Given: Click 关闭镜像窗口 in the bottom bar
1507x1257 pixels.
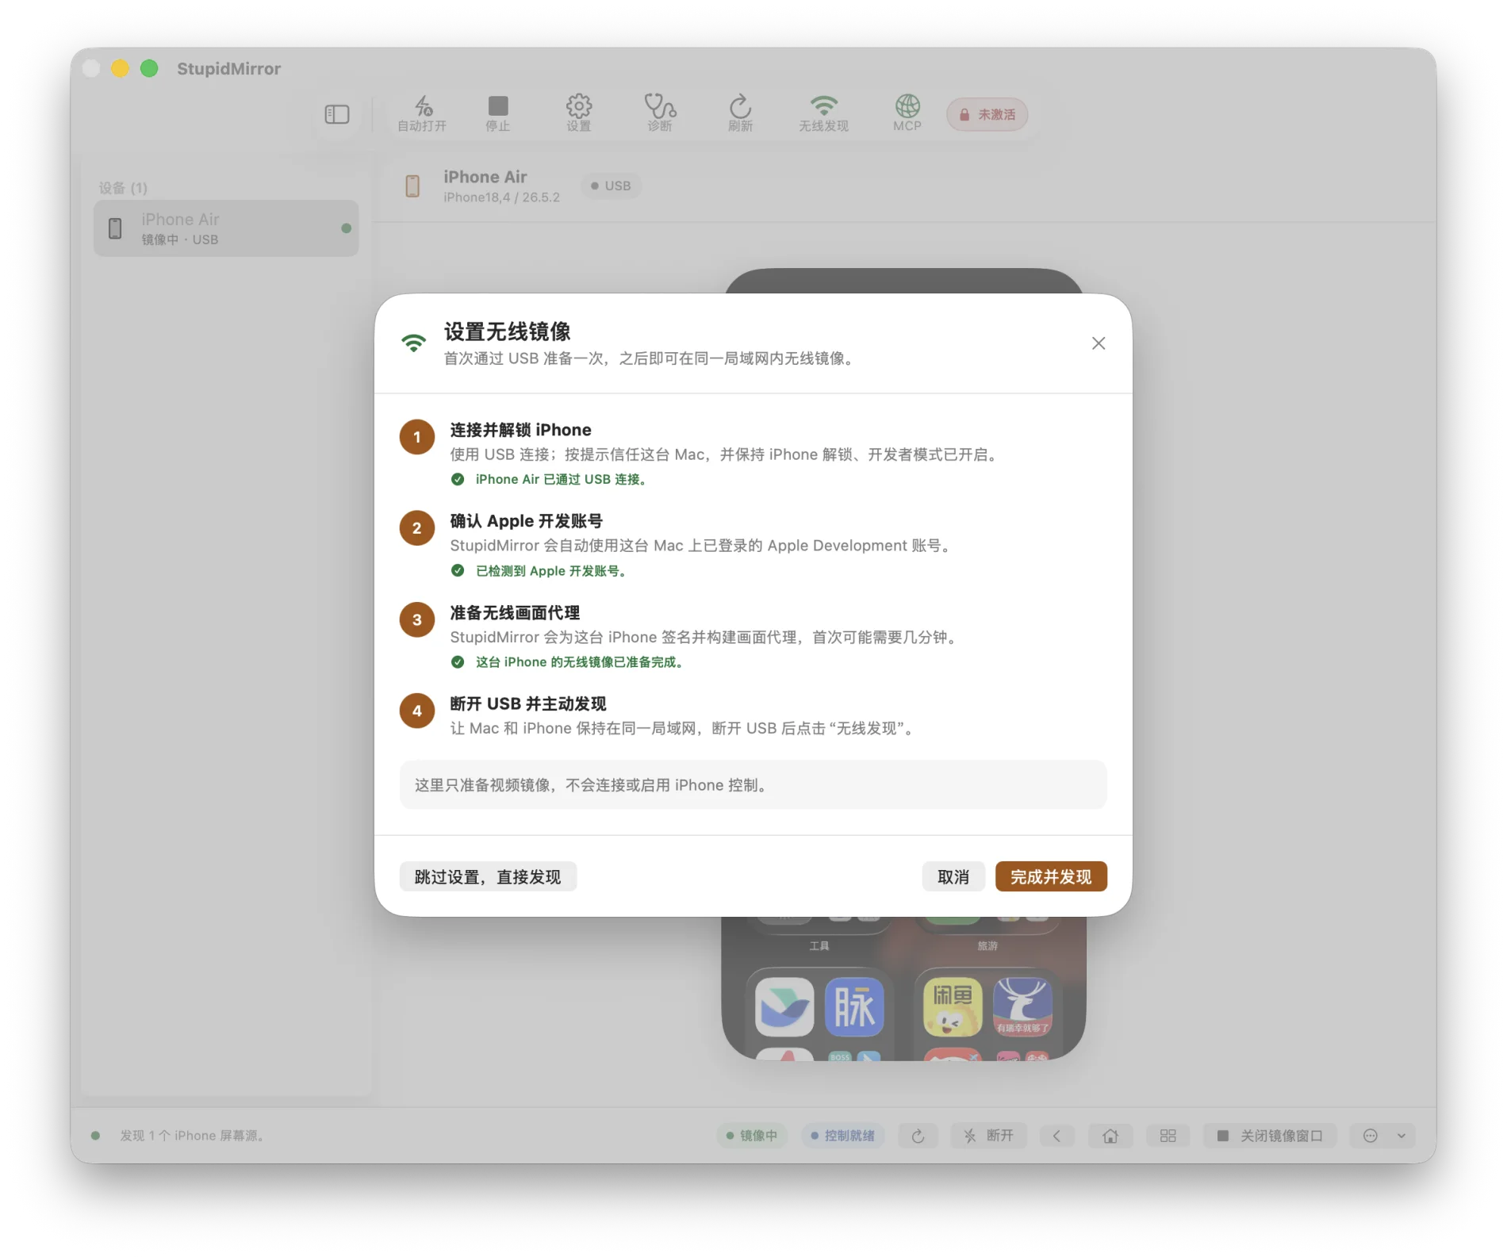Looking at the screenshot, I should point(1270,1136).
